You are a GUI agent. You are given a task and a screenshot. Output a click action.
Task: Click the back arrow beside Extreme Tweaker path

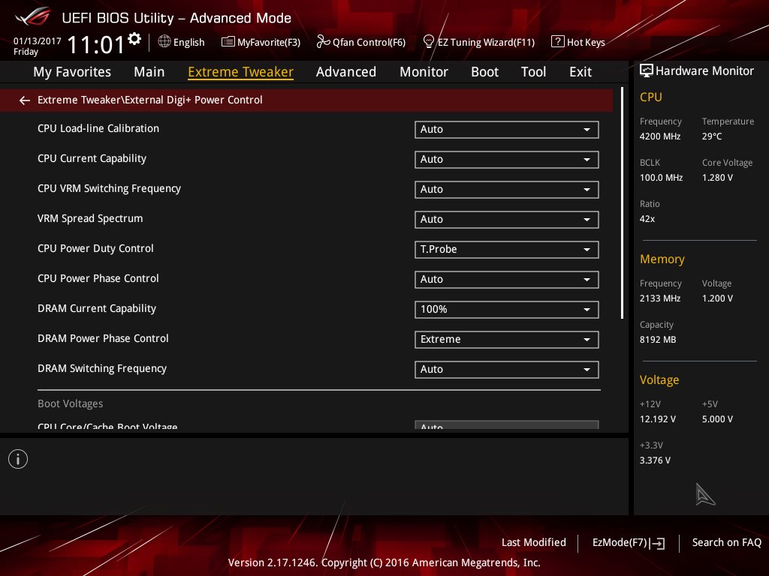coord(25,100)
